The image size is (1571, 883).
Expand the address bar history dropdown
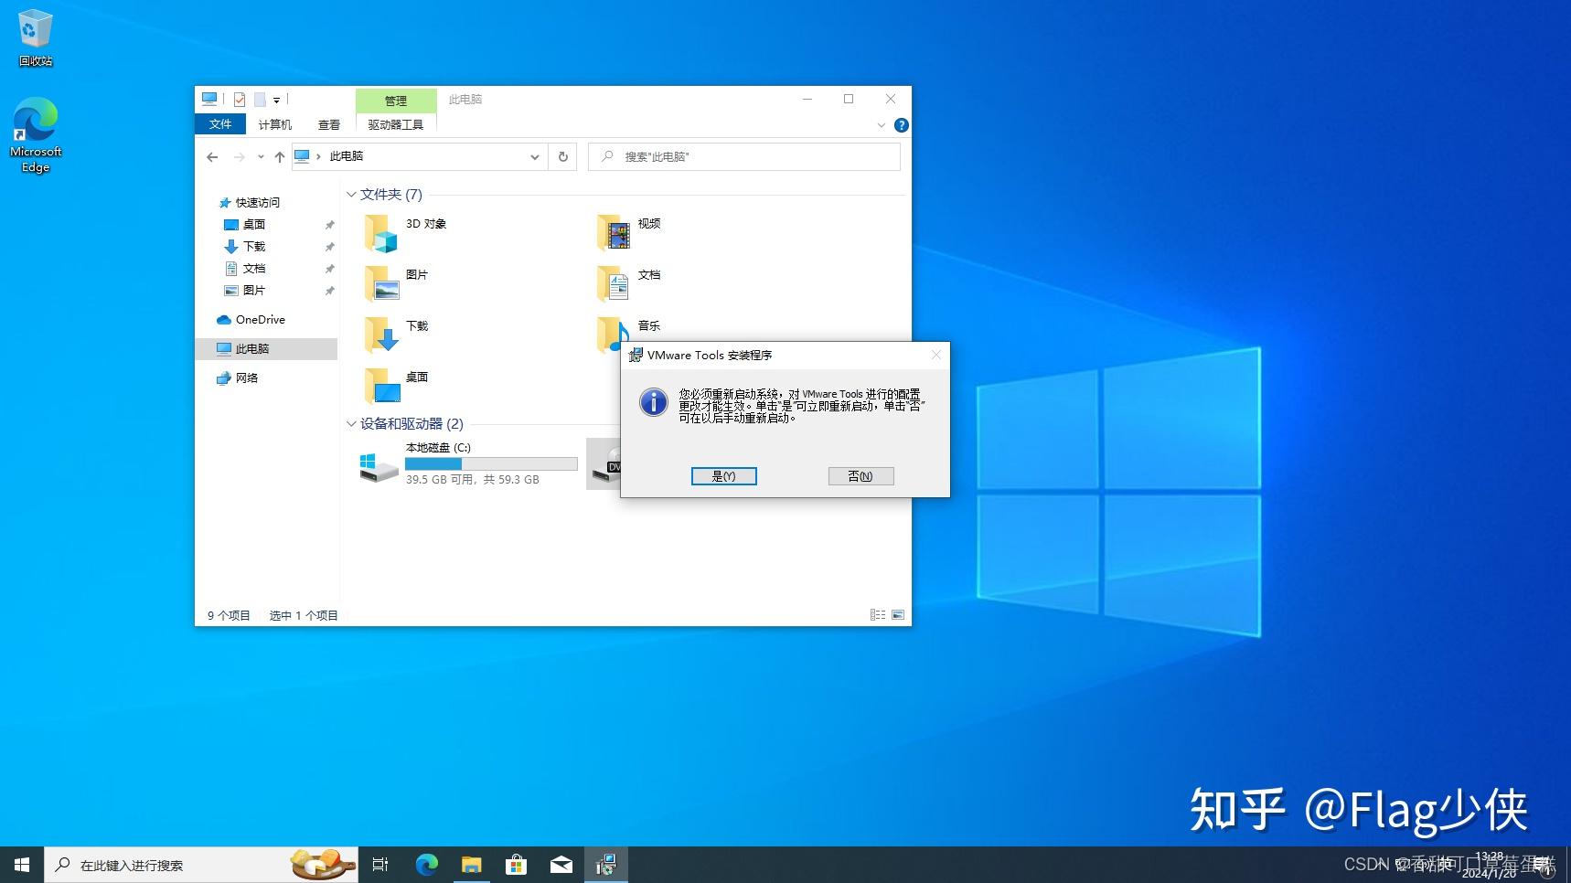tap(535, 156)
